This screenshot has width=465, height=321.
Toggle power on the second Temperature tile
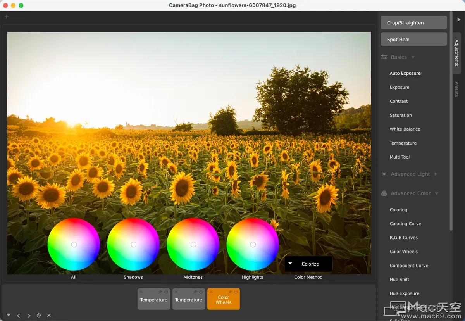tap(201, 292)
